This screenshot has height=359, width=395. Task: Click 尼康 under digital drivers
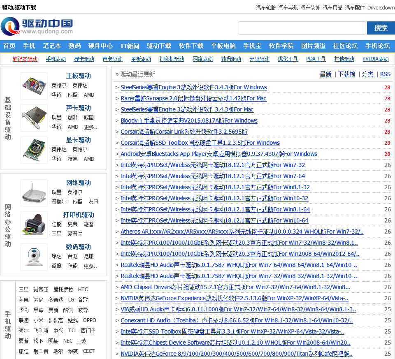coord(89,256)
